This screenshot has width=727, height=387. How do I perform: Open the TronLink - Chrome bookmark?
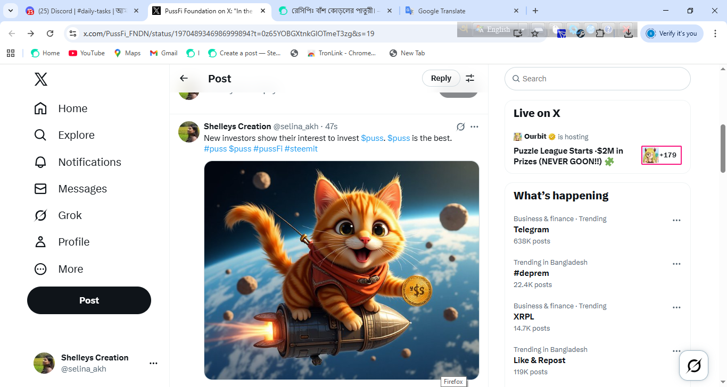click(342, 53)
